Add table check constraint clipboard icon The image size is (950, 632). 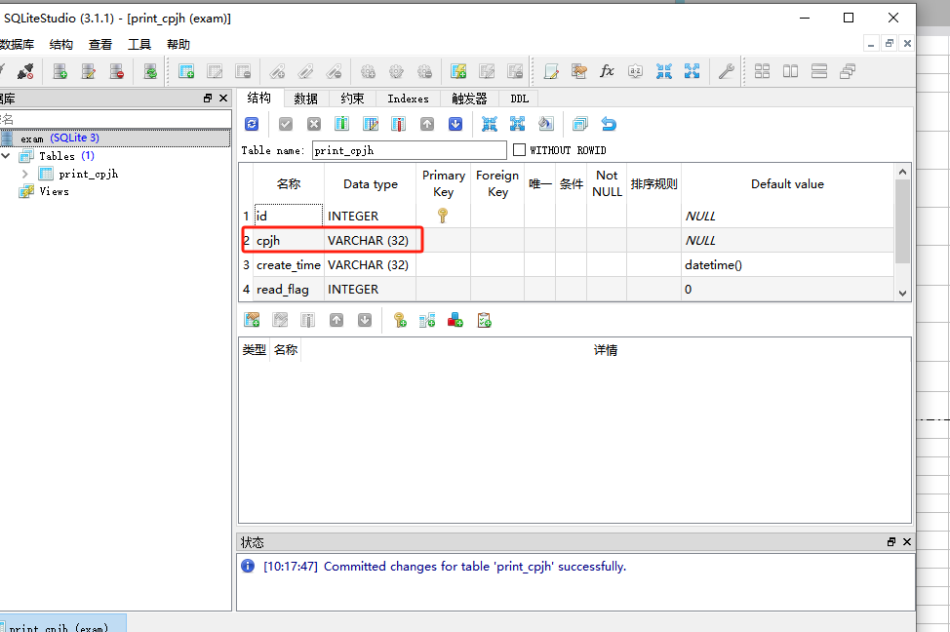click(484, 320)
